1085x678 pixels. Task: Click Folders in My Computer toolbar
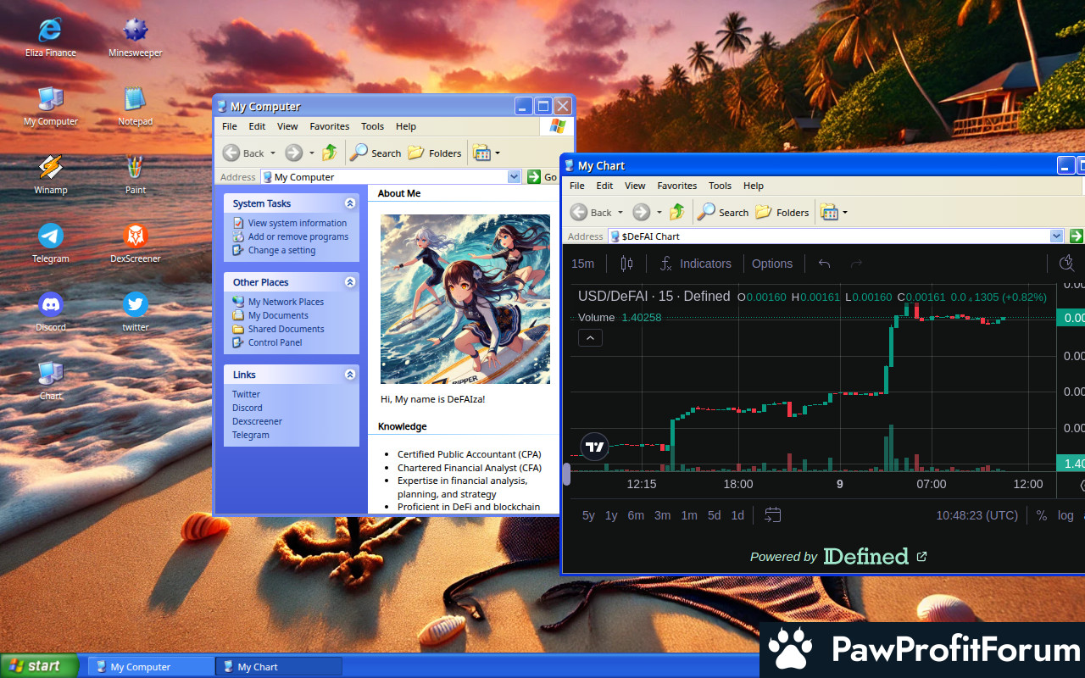point(435,153)
